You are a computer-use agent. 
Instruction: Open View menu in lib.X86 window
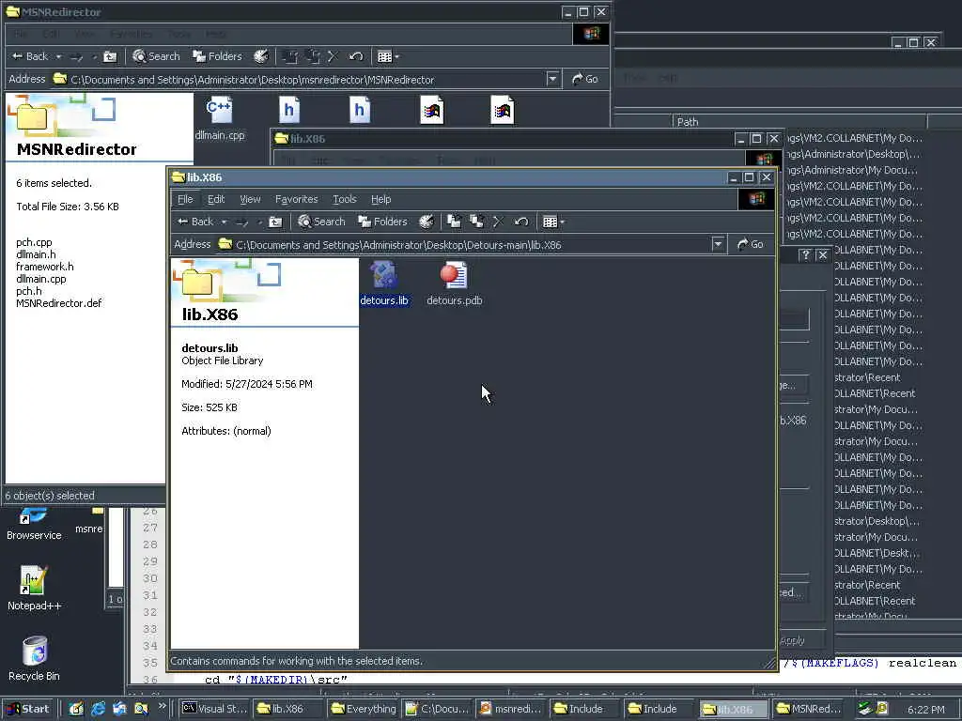click(x=250, y=199)
